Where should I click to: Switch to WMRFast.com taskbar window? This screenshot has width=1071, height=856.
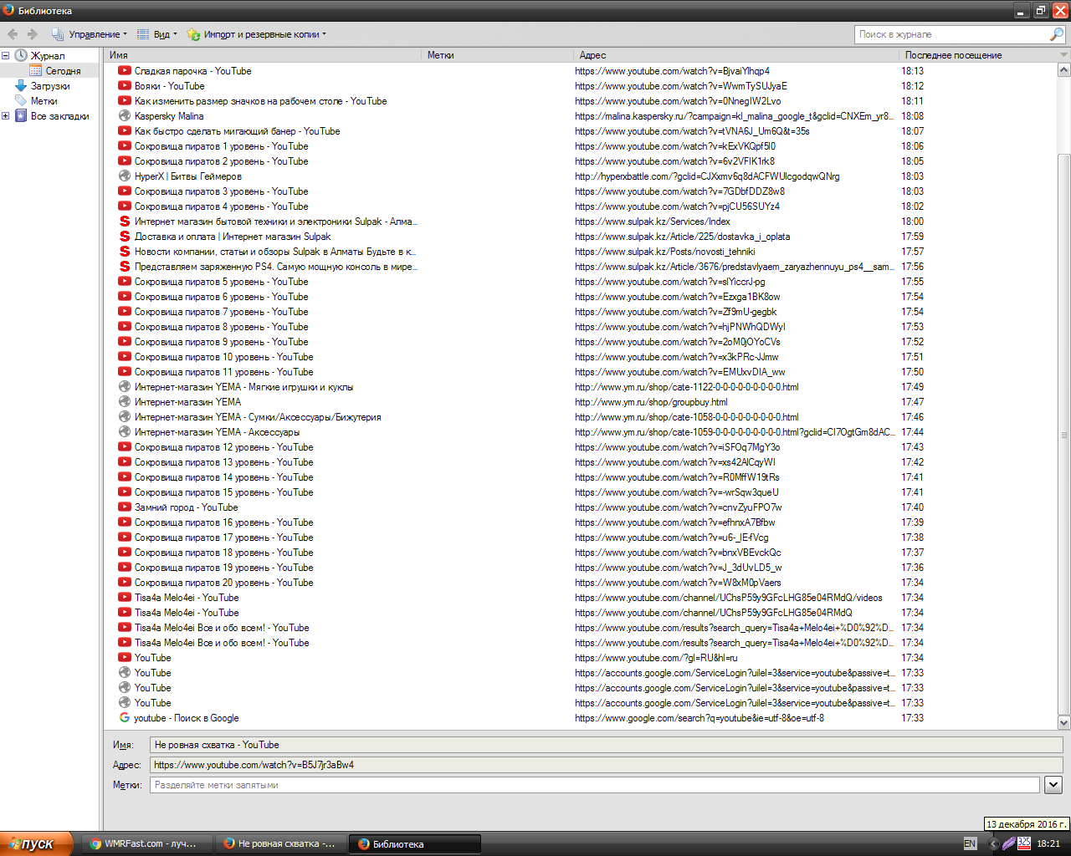point(147,844)
